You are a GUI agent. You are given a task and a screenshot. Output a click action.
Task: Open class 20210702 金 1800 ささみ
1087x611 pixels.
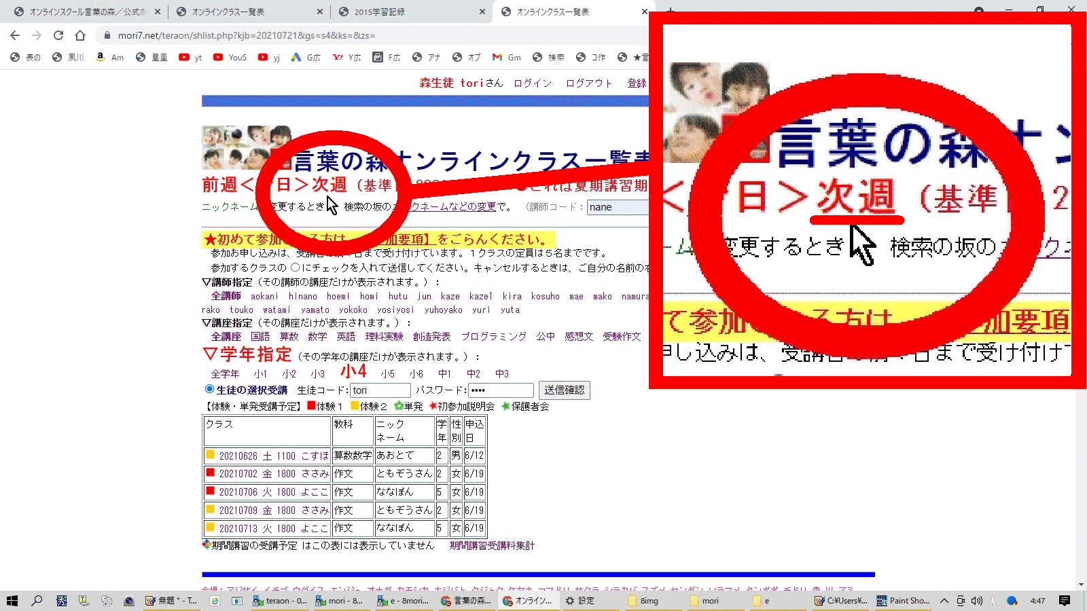coord(274,474)
